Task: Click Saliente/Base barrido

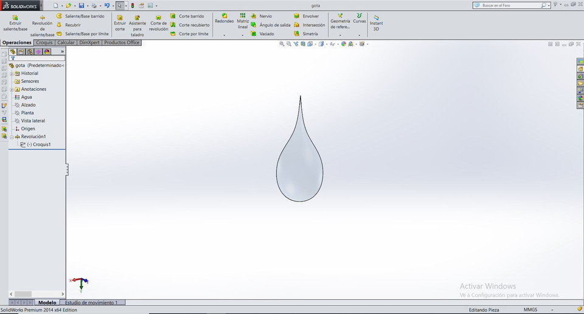Action: (x=80, y=16)
